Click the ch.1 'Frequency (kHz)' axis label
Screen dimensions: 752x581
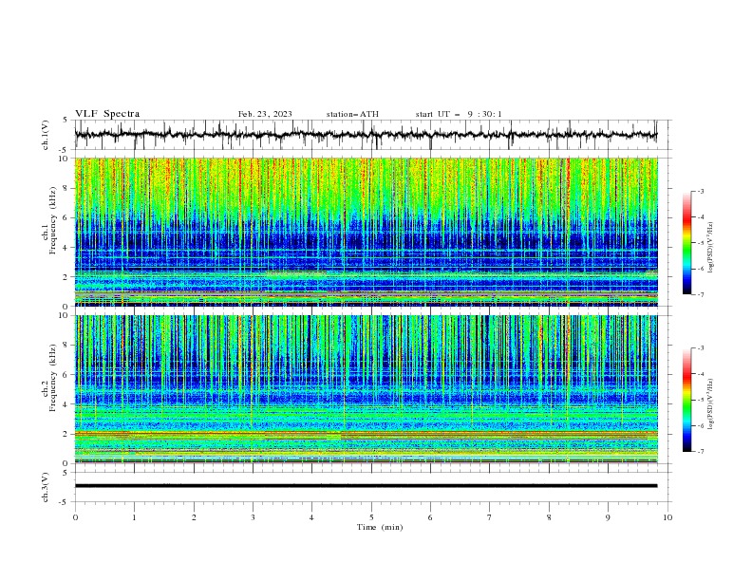coord(52,218)
